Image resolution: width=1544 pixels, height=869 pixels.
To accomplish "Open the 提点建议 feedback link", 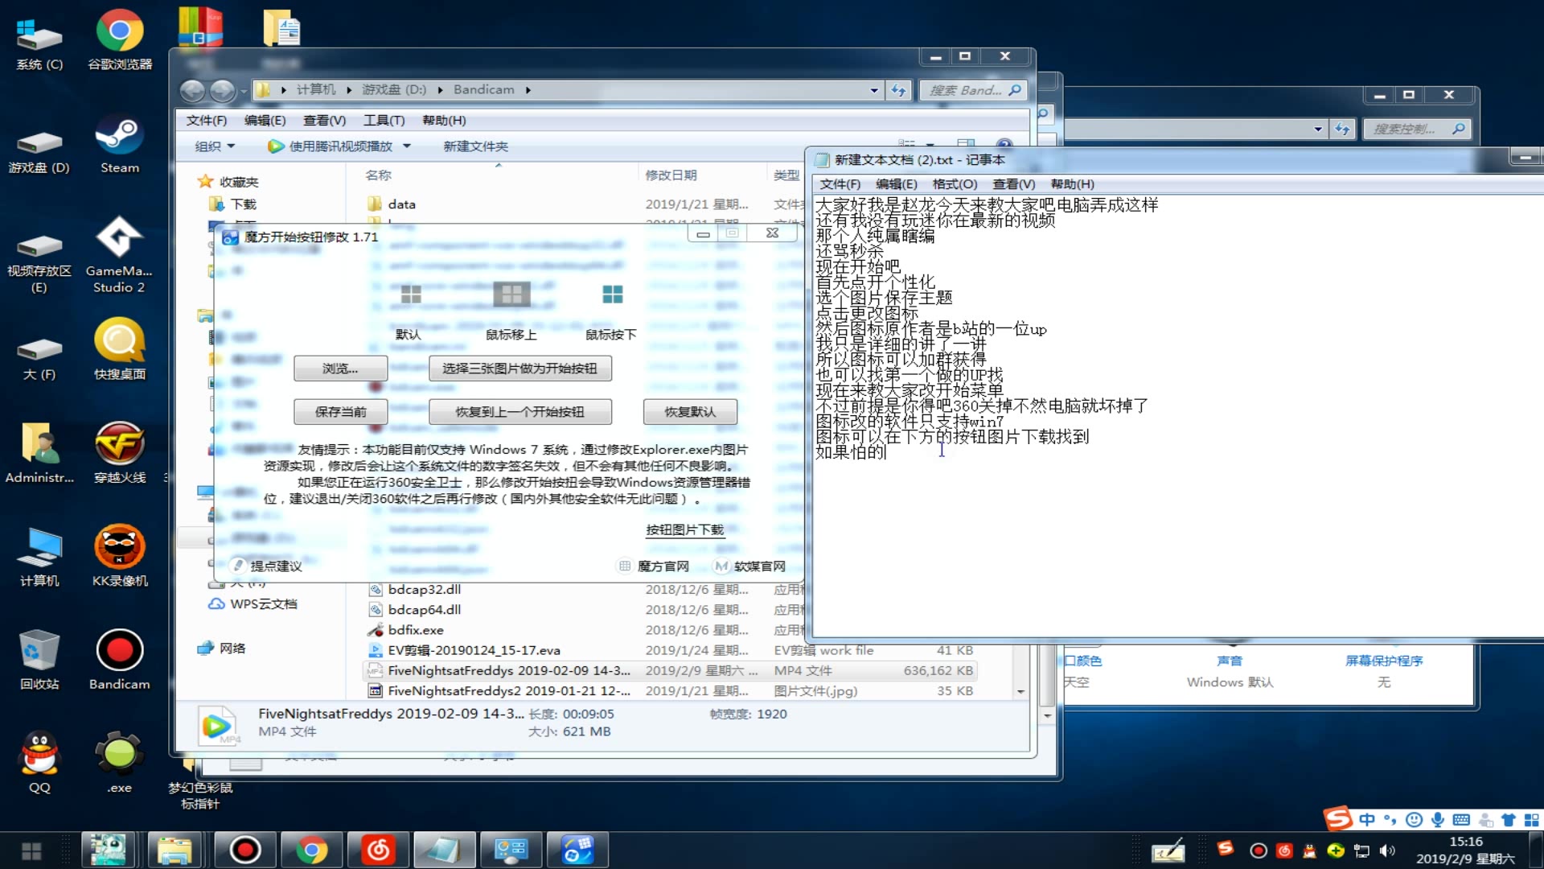I will (268, 566).
